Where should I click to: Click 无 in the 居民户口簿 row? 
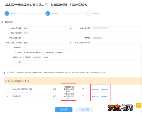(83, 89)
